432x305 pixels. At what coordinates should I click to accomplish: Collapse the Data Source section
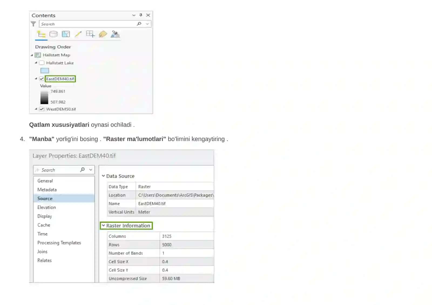pyautogui.click(x=103, y=176)
